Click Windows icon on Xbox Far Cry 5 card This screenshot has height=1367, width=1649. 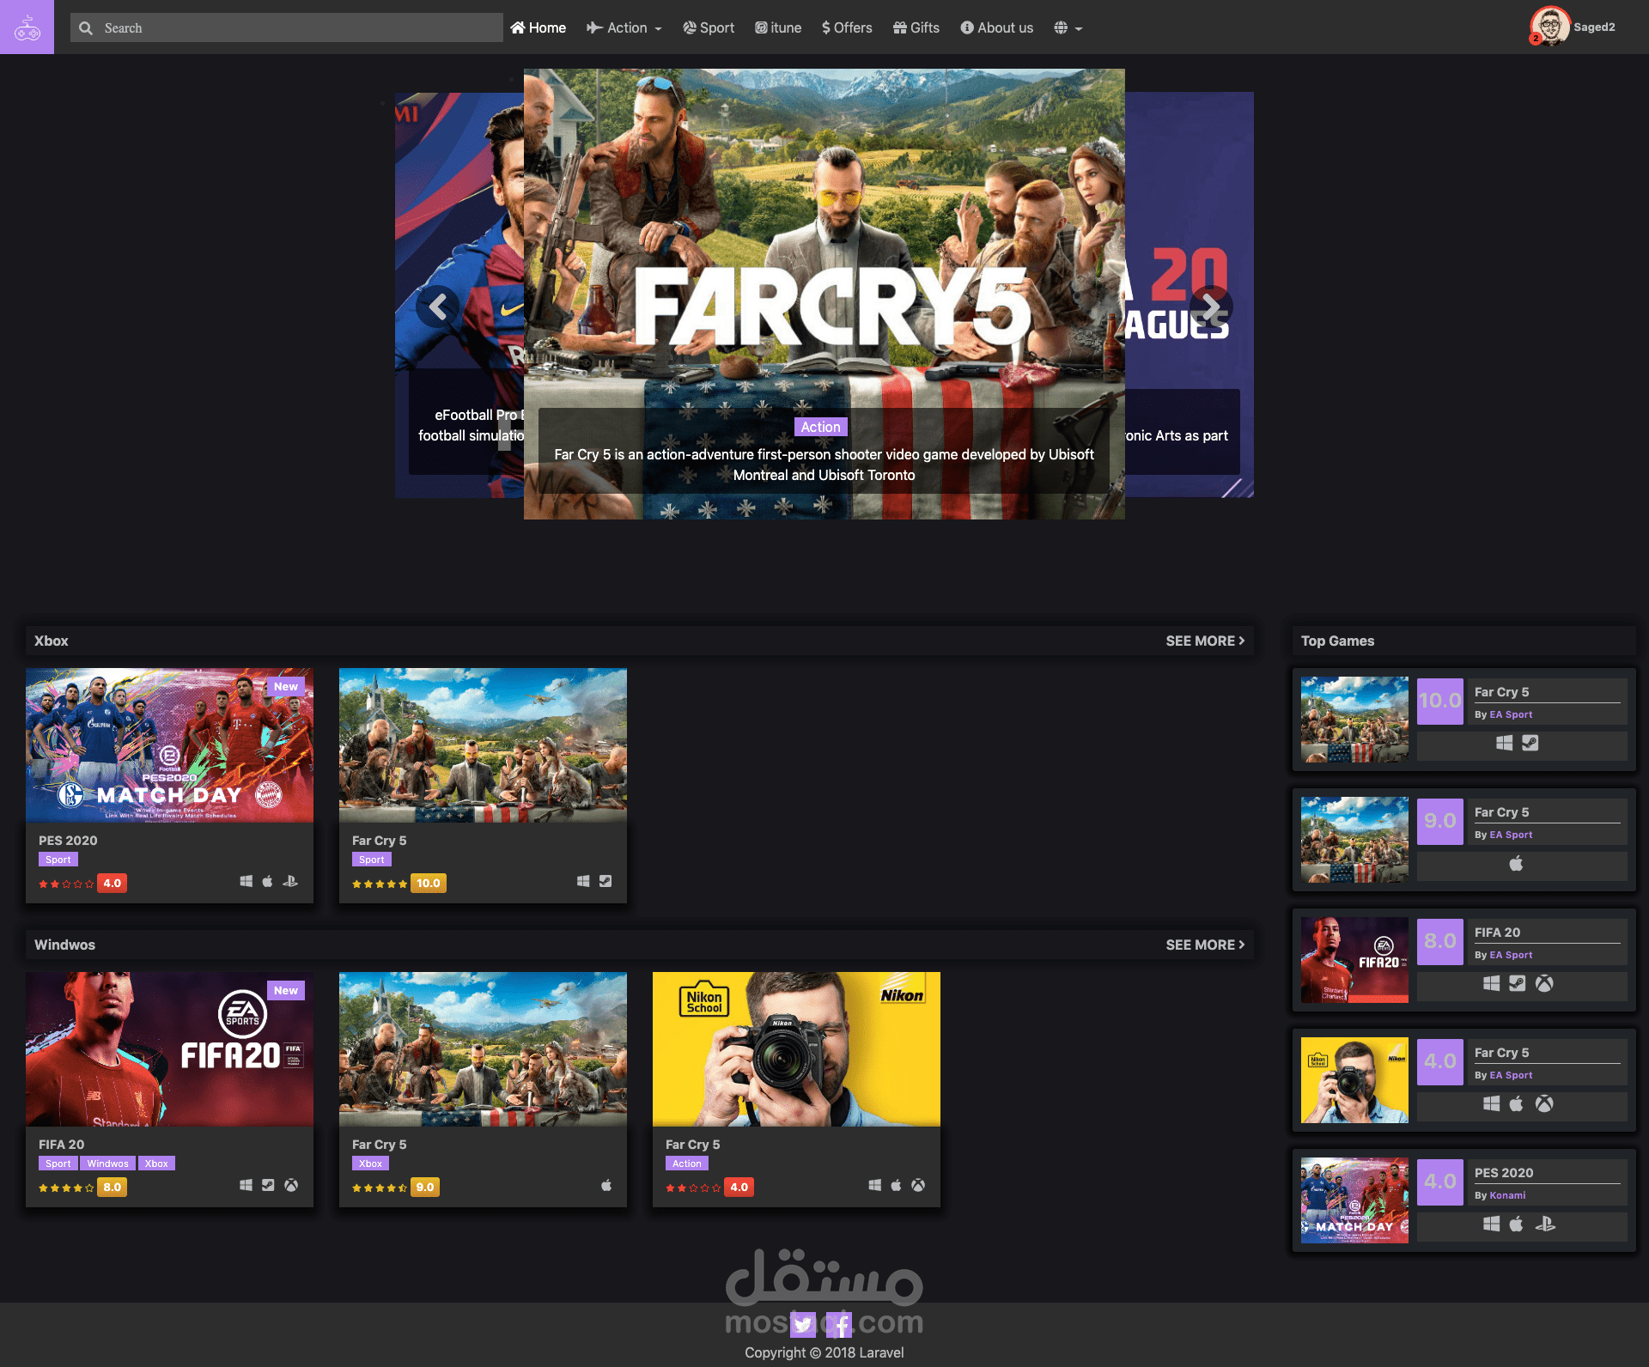pos(583,881)
